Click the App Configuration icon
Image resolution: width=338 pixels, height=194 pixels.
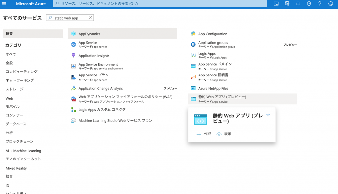[x=193, y=34]
